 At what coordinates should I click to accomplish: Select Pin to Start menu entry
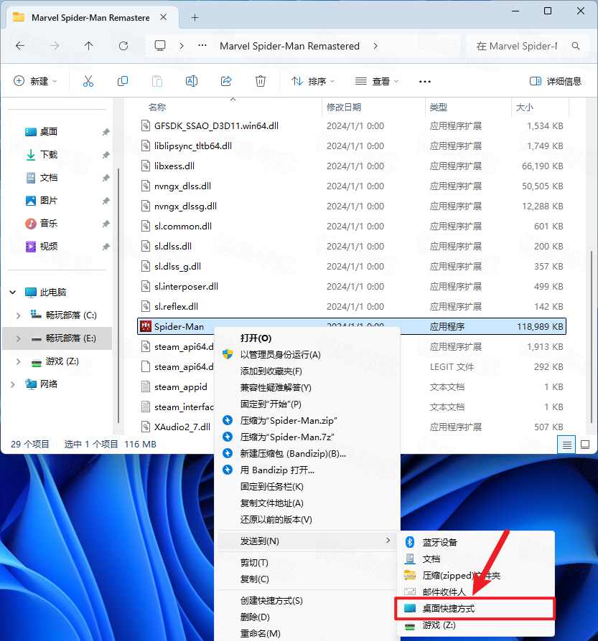(x=307, y=404)
